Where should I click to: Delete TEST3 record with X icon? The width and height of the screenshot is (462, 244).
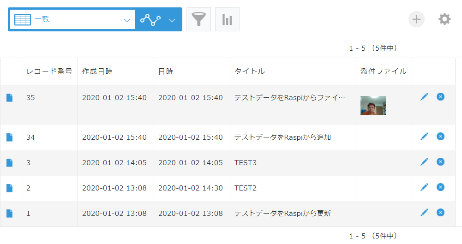point(440,161)
